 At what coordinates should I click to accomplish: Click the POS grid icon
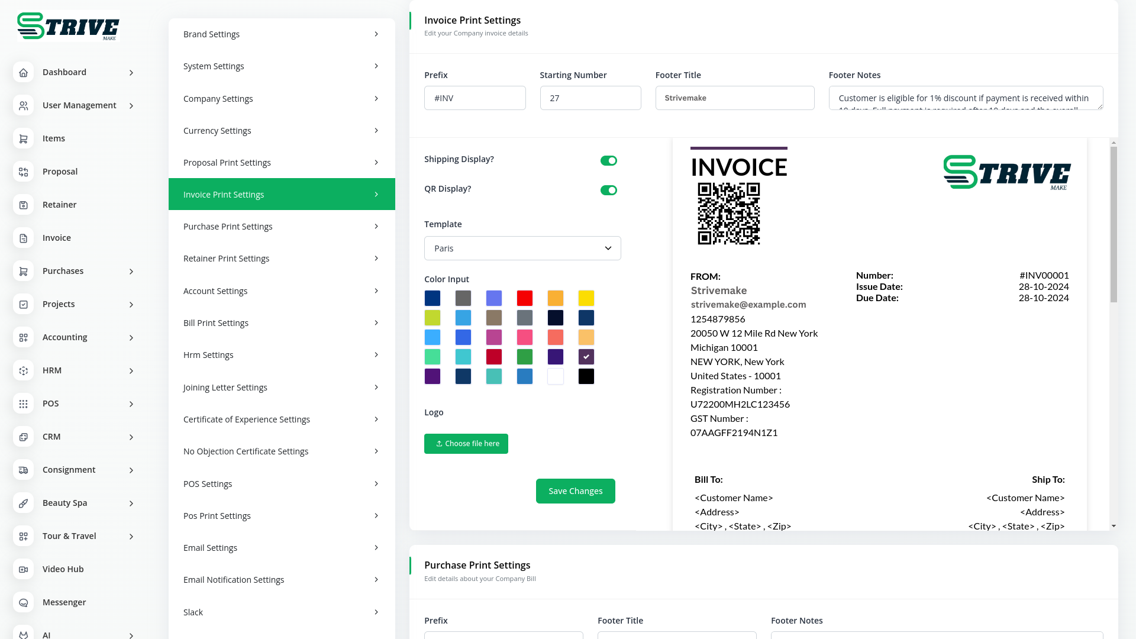23,404
